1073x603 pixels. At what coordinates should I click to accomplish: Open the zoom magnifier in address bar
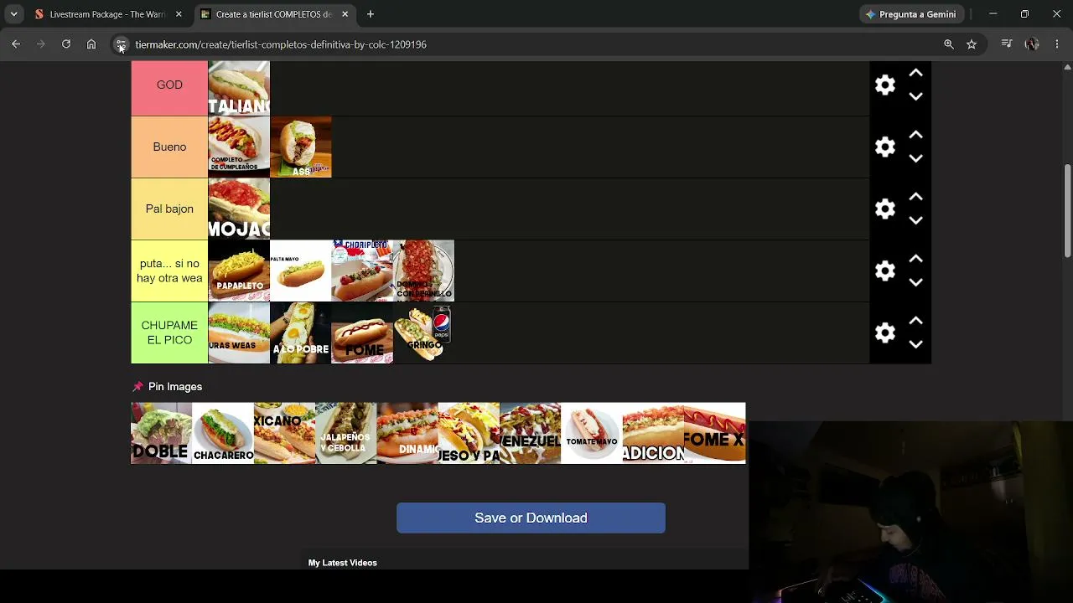click(949, 44)
